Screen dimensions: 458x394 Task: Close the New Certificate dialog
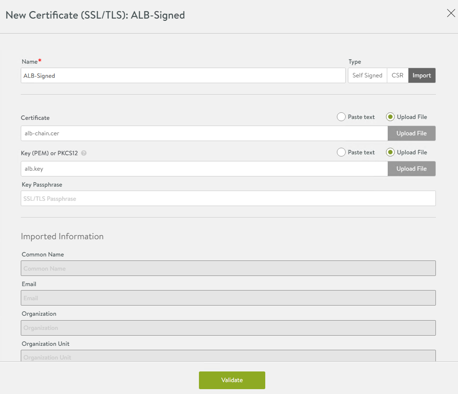coord(451,14)
